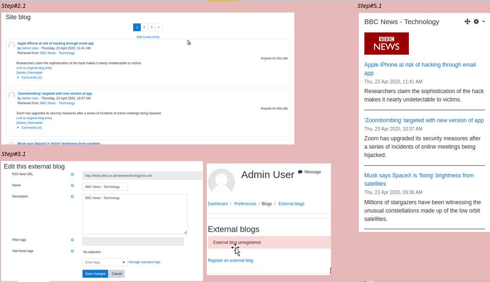Delete the Apple iPhone blog entry
This screenshot has height=282, width=490.
coord(21,73)
